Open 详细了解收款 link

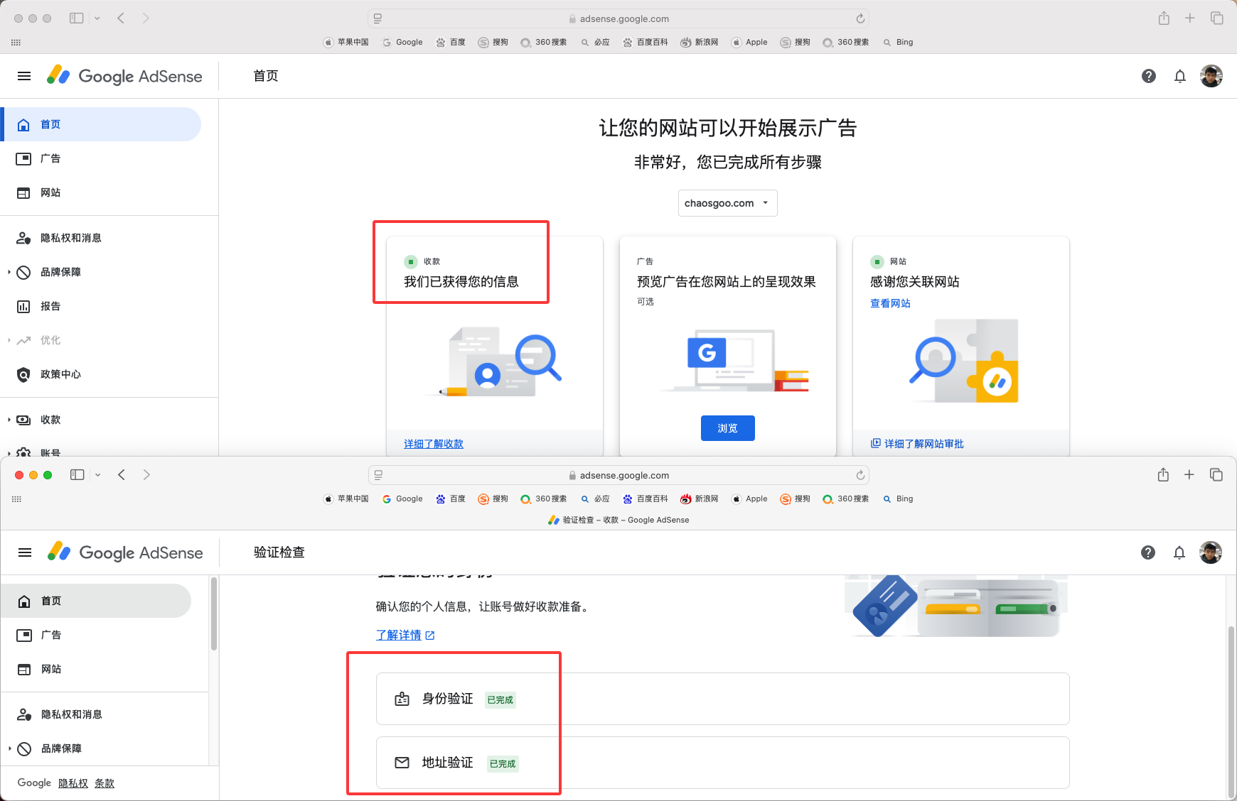(x=434, y=444)
